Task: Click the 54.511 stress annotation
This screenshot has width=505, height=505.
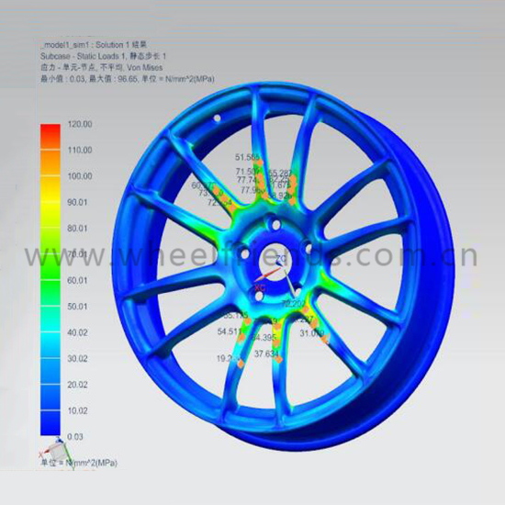Action: pyautogui.click(x=230, y=331)
